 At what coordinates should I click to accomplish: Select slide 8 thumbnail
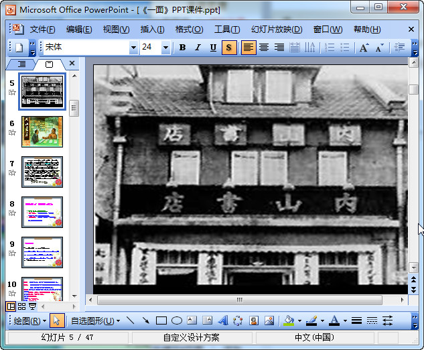42,213
